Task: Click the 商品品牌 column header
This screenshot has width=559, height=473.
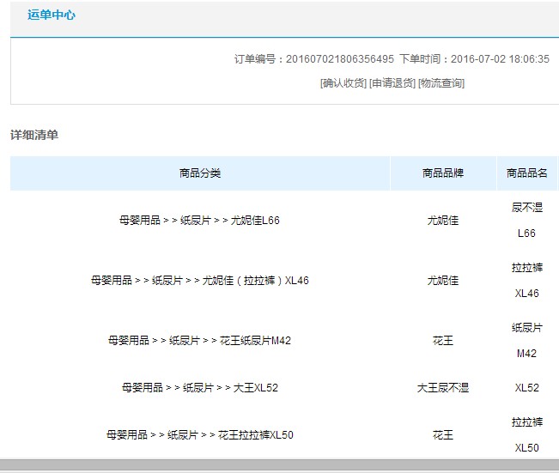Action: click(x=443, y=173)
